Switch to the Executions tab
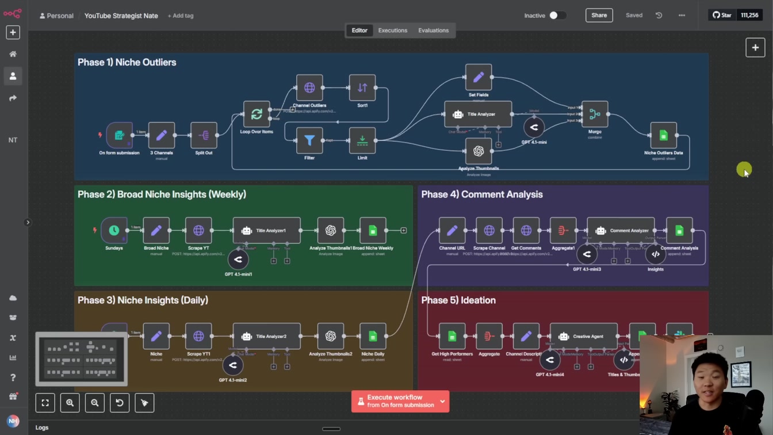The image size is (773, 435). pos(393,30)
